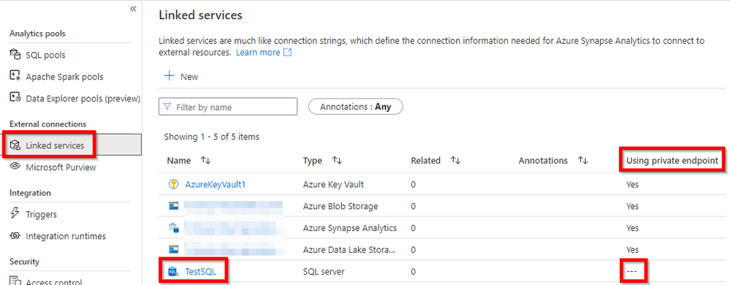This screenshot has height=285, width=730.
Task: Click the Microsoft Purview eye icon
Action: click(x=15, y=167)
